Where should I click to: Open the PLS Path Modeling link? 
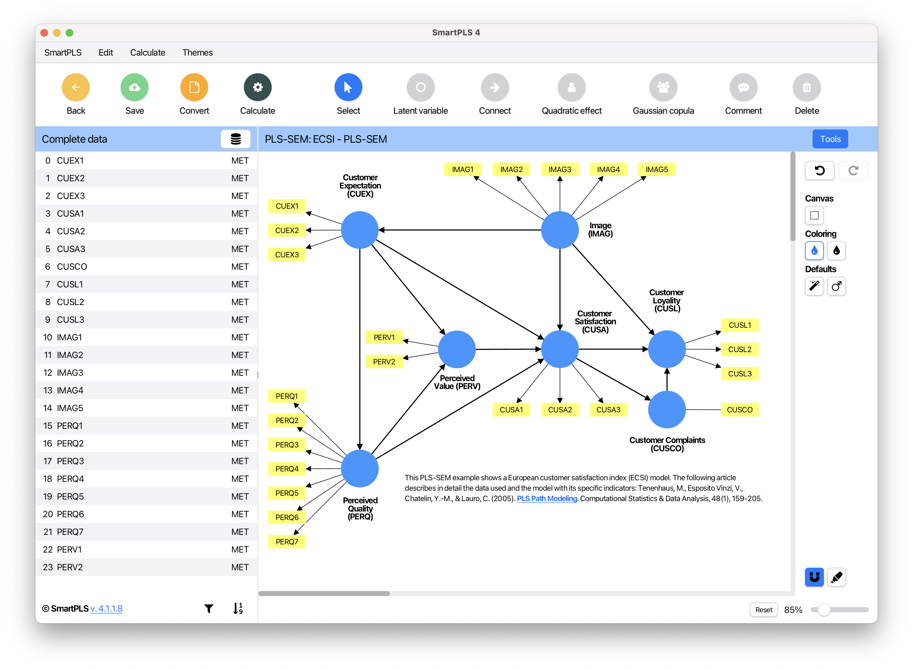tap(546, 499)
